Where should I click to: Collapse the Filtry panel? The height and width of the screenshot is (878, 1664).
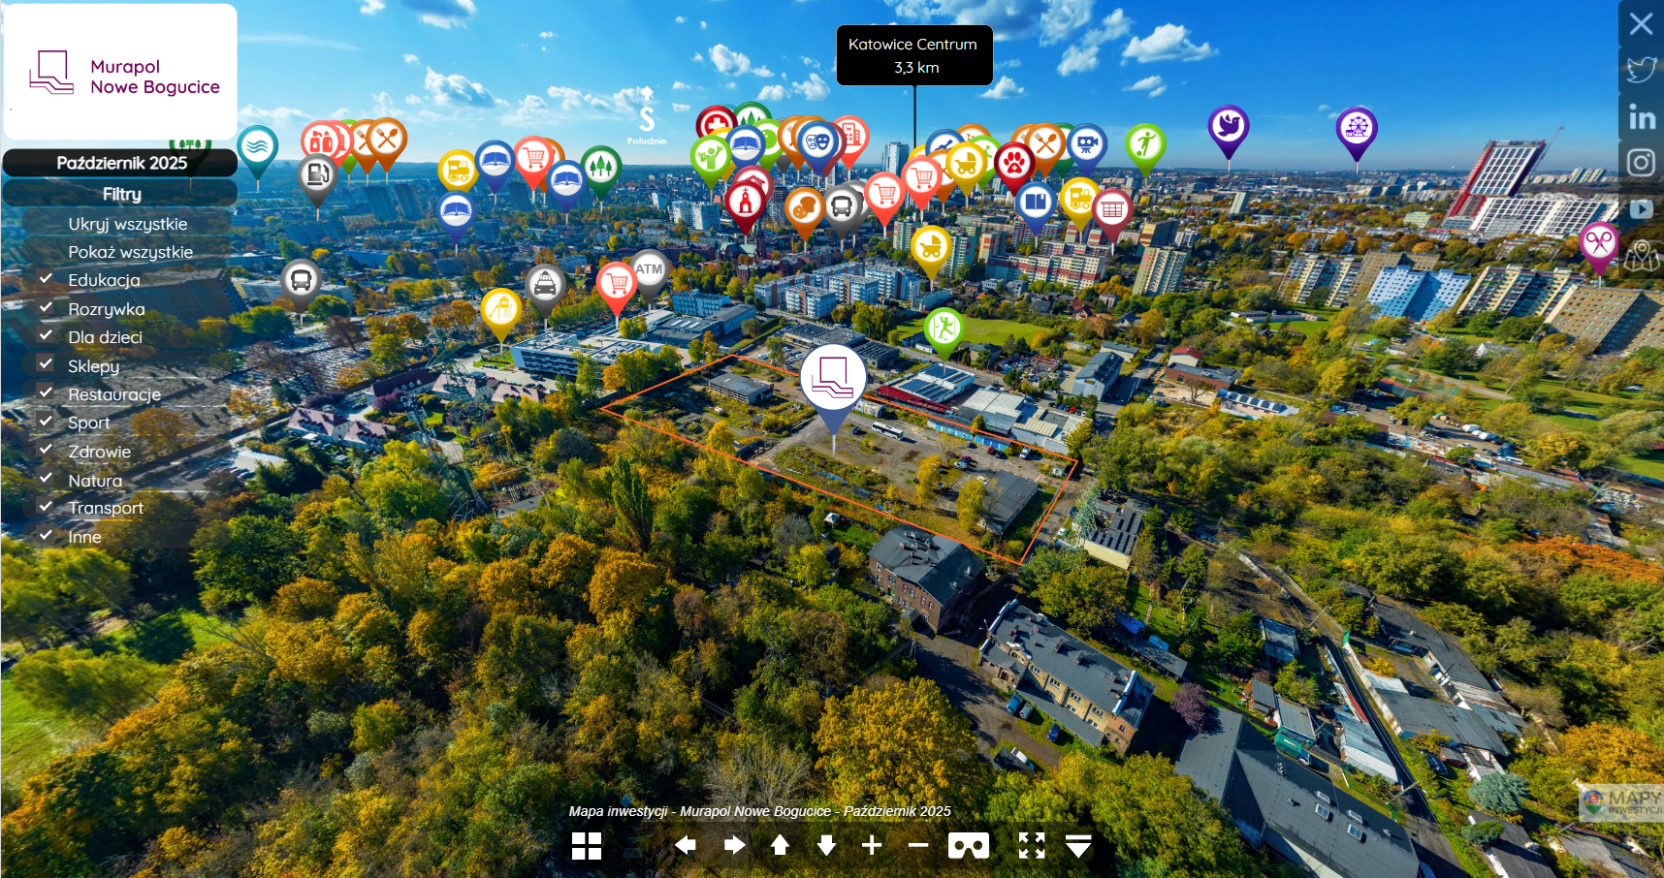tap(121, 194)
